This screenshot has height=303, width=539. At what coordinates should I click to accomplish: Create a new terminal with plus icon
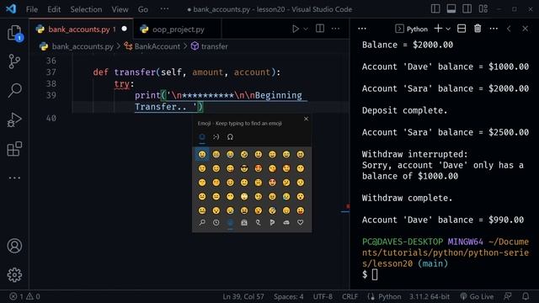438,29
